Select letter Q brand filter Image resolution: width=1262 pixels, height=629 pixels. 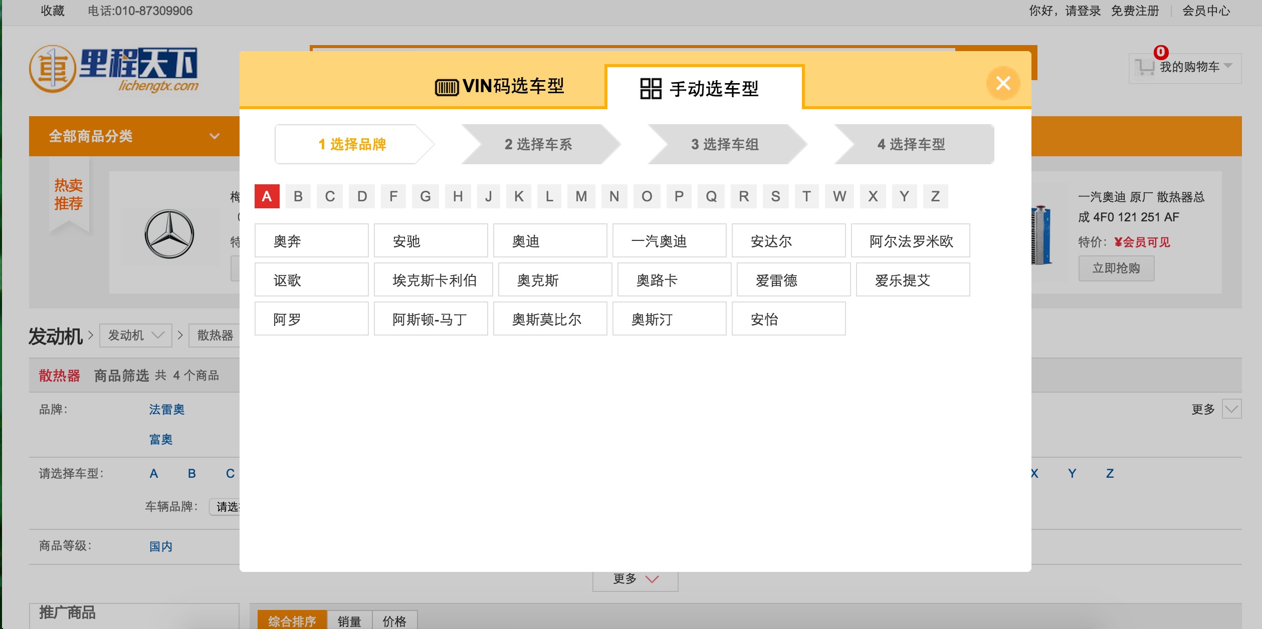[x=711, y=196]
